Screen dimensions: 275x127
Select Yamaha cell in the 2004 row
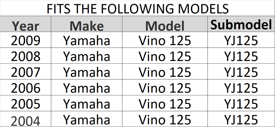[x=87, y=119]
